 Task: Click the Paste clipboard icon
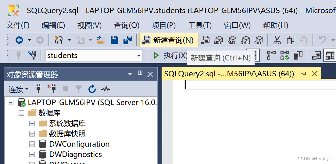(x=304, y=40)
